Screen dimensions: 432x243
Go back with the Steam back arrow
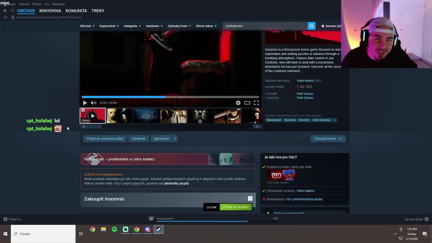(x=5, y=11)
